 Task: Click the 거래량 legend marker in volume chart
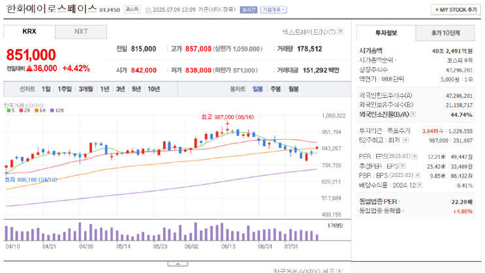click(x=328, y=225)
